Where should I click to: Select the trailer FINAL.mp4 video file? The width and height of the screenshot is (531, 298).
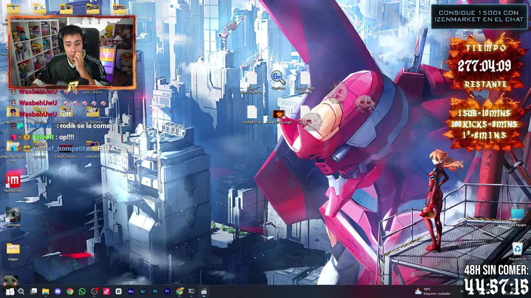[279, 117]
